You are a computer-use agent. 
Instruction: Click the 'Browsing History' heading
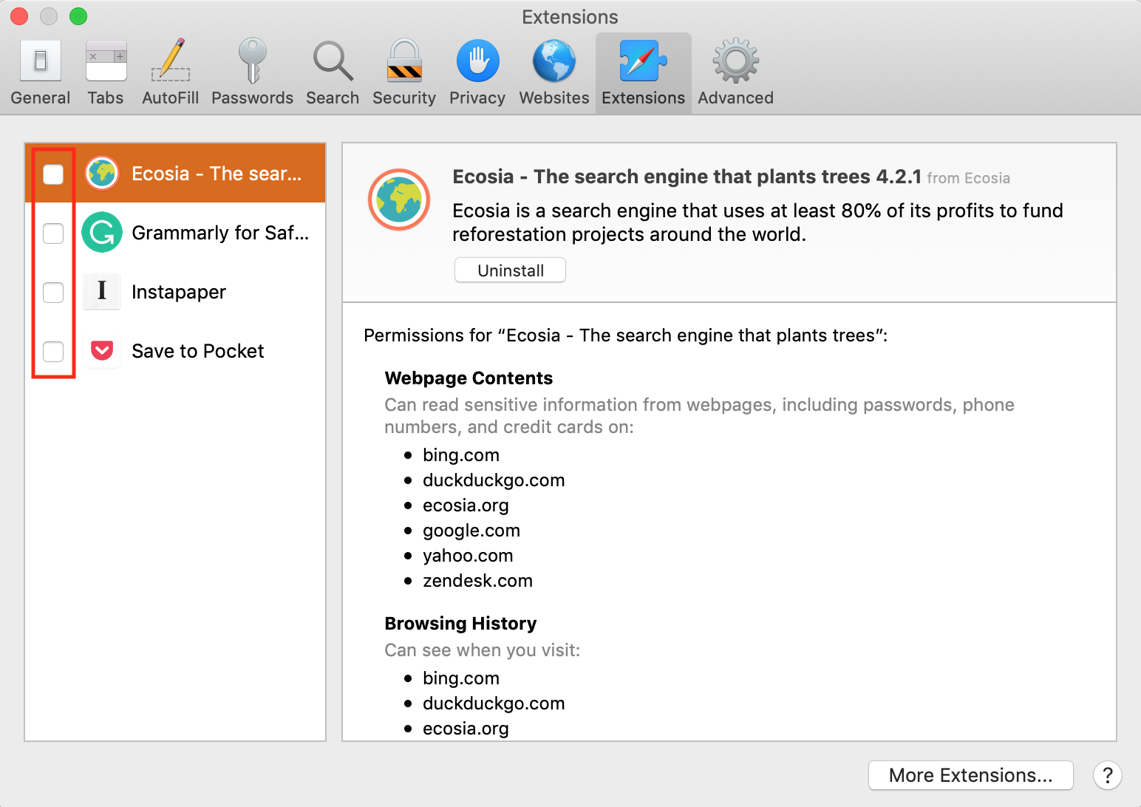point(460,624)
